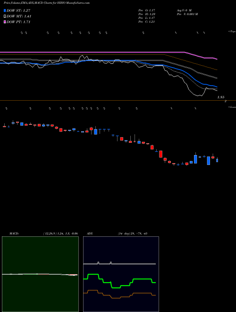
Task: Click the Pre H: 1.23 value
Action: click(x=147, y=14)
